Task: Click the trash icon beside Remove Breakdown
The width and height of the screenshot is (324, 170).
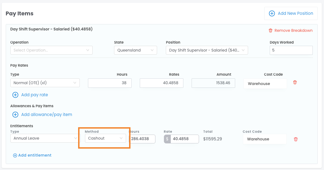Action: (271, 30)
